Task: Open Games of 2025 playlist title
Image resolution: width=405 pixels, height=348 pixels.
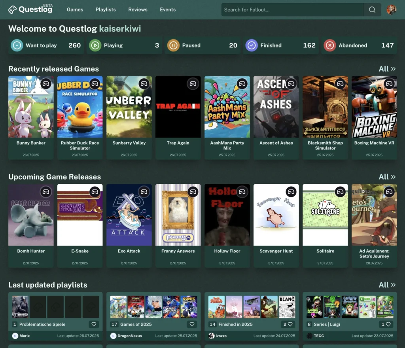Action: 136,324
